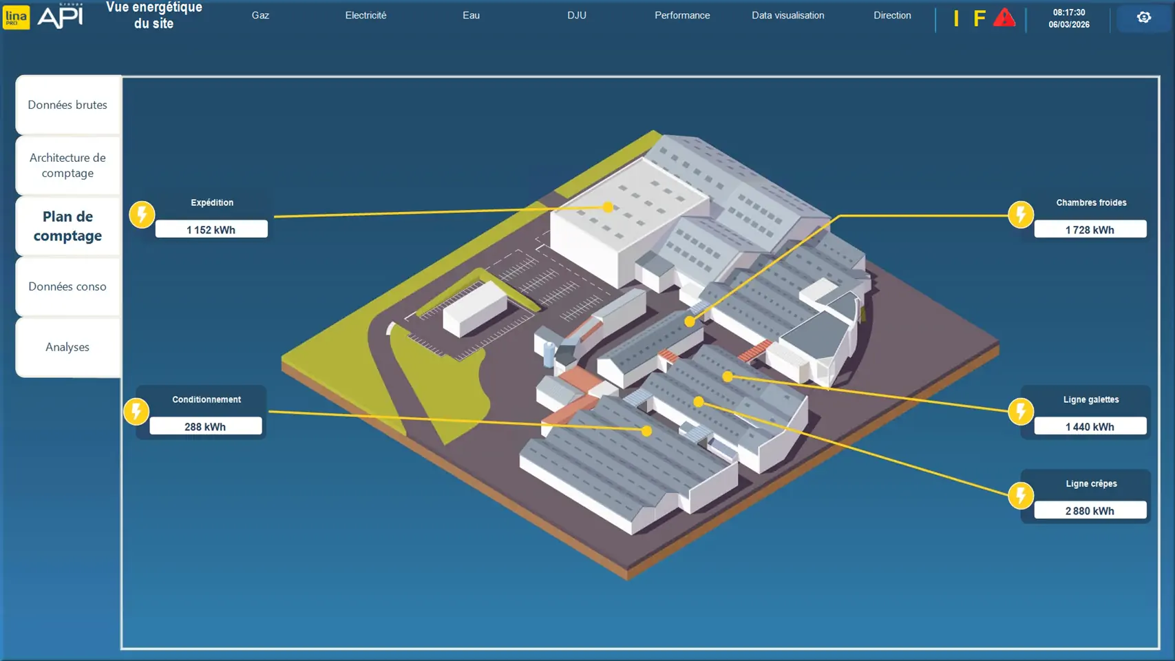
Task: Click the Expédition 1 152 kWh value
Action: coord(211,229)
